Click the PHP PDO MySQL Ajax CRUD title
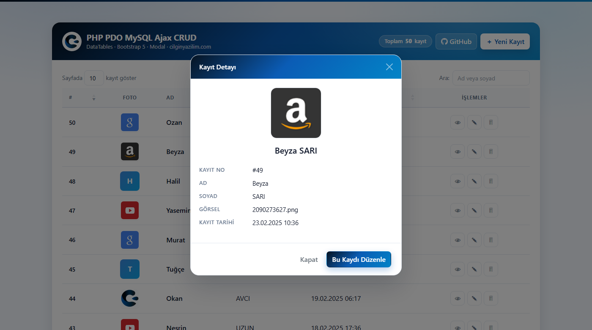Viewport: 592px width, 330px height. click(x=142, y=38)
